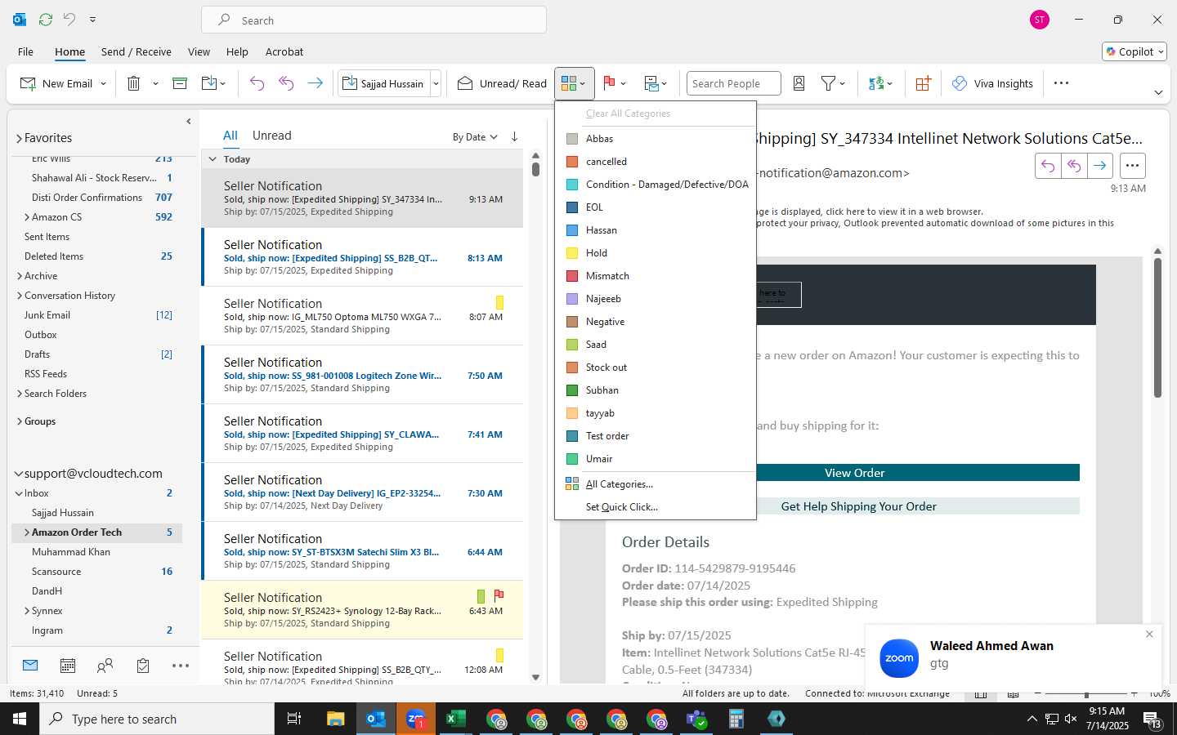Viewport: 1177px width, 735px height.
Task: Open Zoom from the taskbar
Action: pos(415,719)
